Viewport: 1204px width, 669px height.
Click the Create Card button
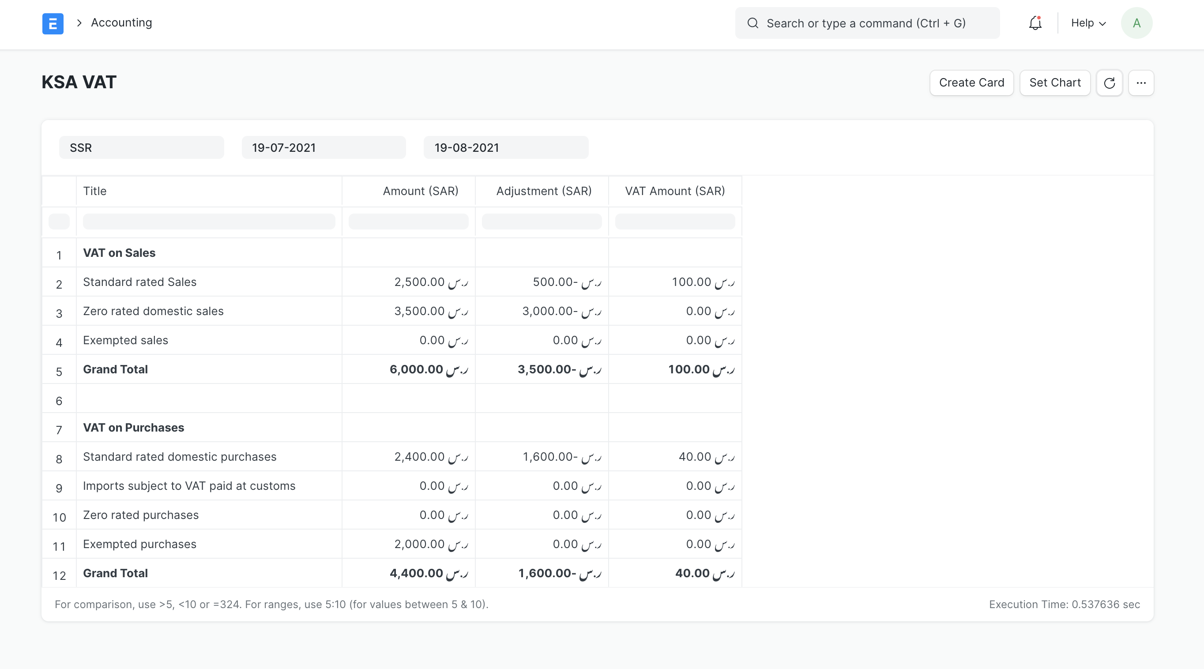(x=971, y=83)
